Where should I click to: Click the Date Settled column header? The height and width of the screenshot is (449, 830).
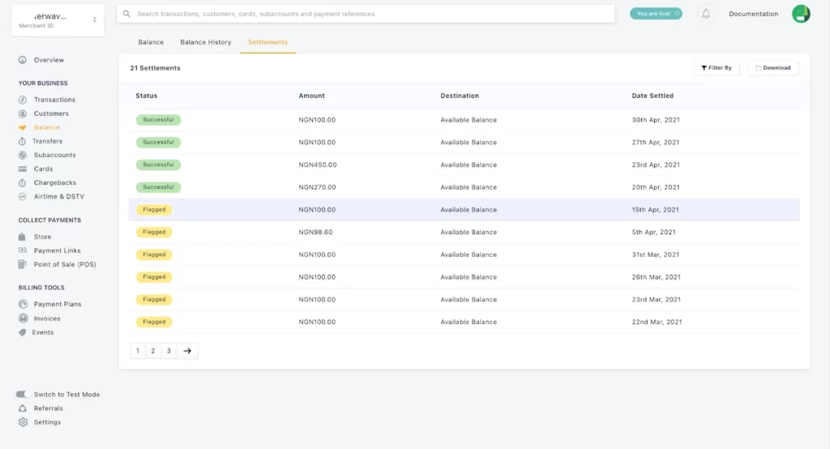[x=652, y=96]
